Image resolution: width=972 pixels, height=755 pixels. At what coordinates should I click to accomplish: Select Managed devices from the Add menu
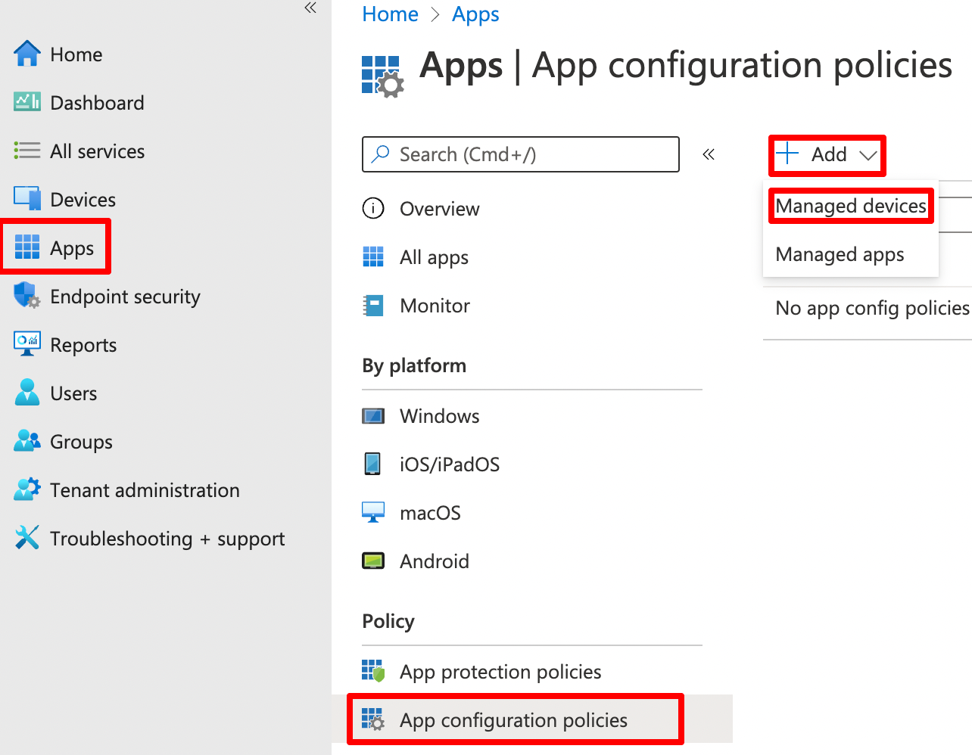tap(850, 205)
